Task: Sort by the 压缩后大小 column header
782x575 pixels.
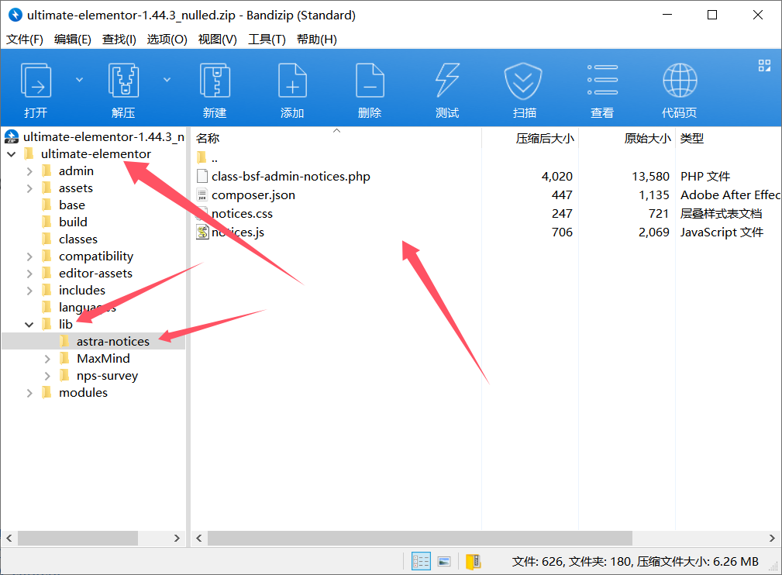Action: coord(545,139)
